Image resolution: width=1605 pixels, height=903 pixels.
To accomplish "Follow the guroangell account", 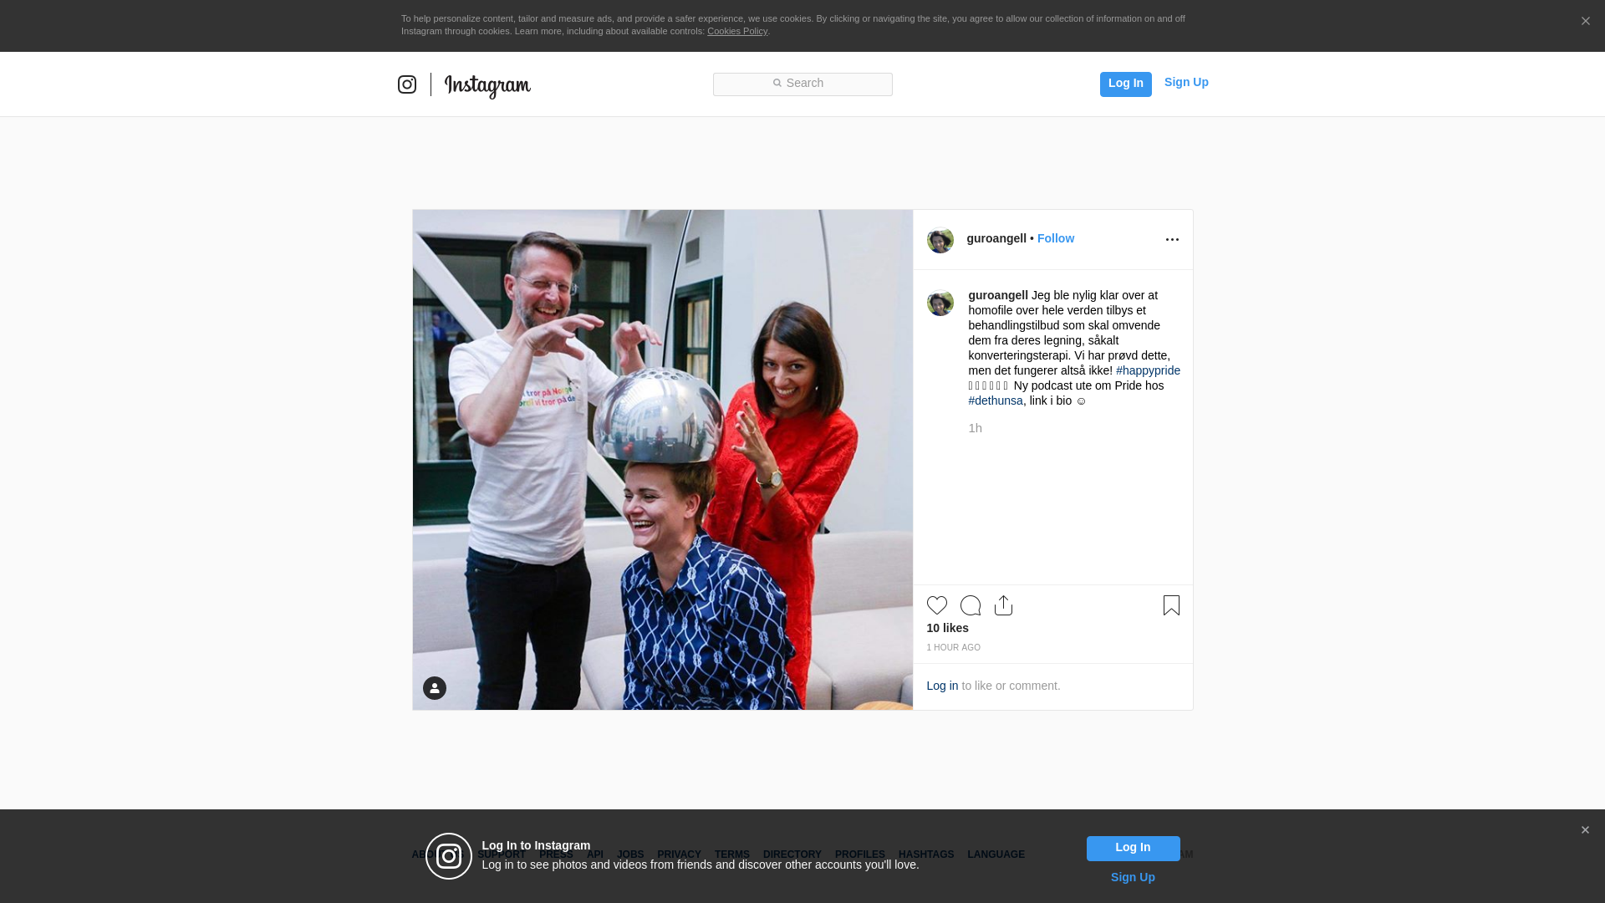I will tap(1055, 238).
